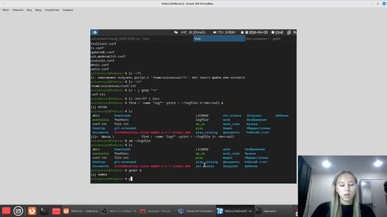This screenshot has width=387, height=217.
Task: Click the battery status indicator
Action: coord(224,32)
